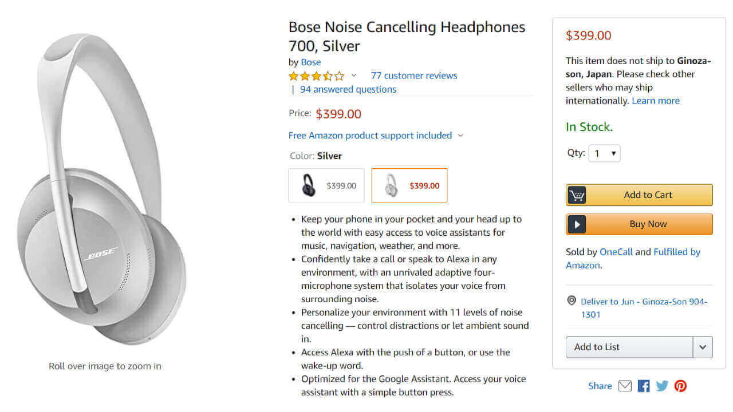Open the 77 customer reviews link
The width and height of the screenshot is (733, 412).
click(x=413, y=76)
